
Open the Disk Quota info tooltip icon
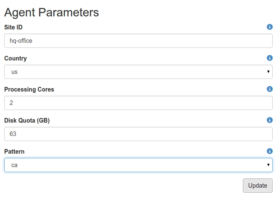[270, 120]
